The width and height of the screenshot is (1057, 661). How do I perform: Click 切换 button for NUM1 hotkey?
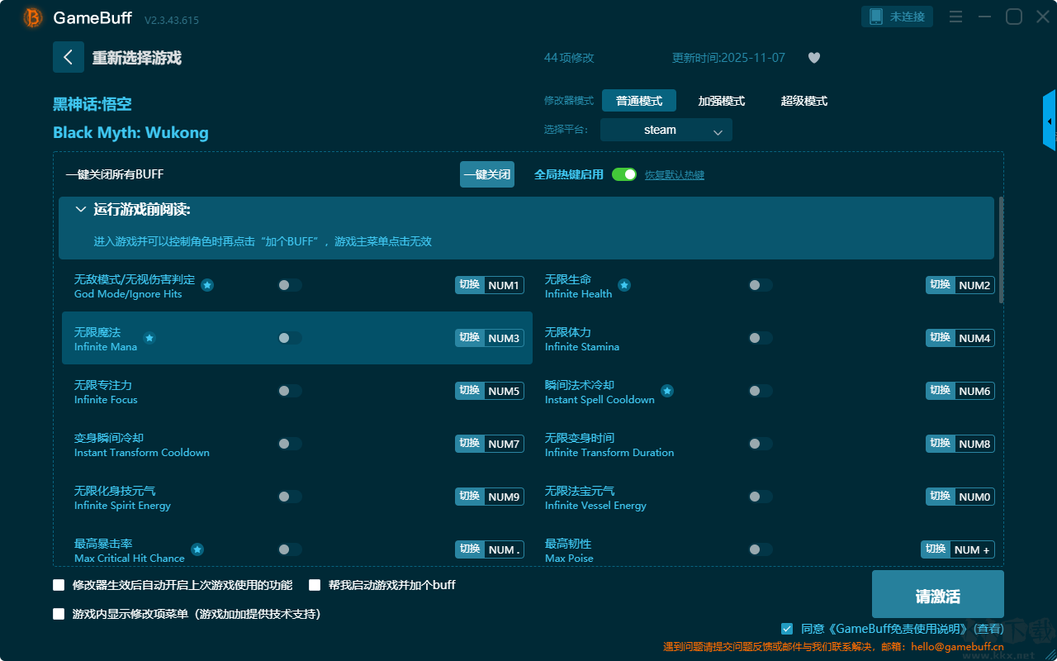[x=470, y=285]
